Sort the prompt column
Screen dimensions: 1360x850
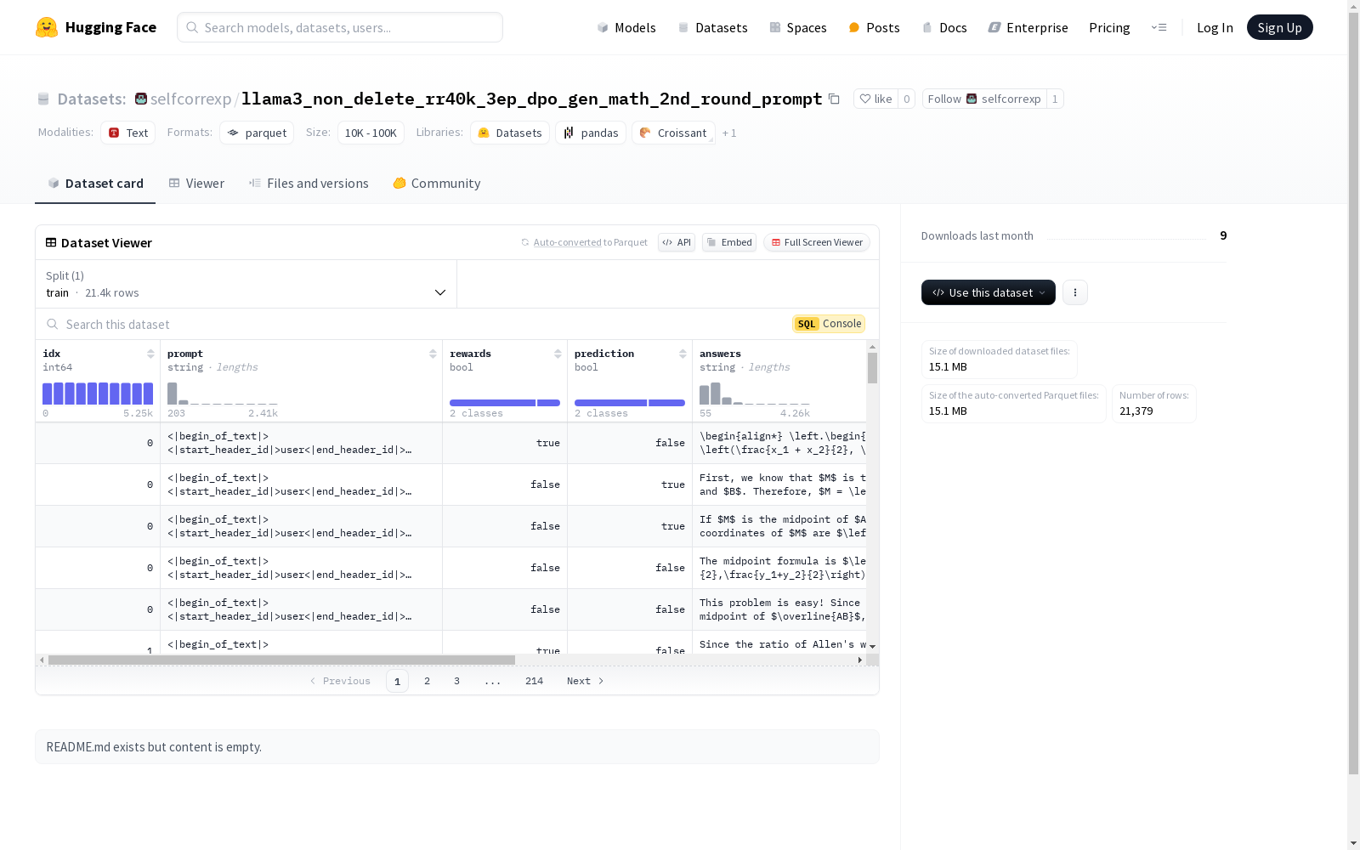(x=433, y=354)
